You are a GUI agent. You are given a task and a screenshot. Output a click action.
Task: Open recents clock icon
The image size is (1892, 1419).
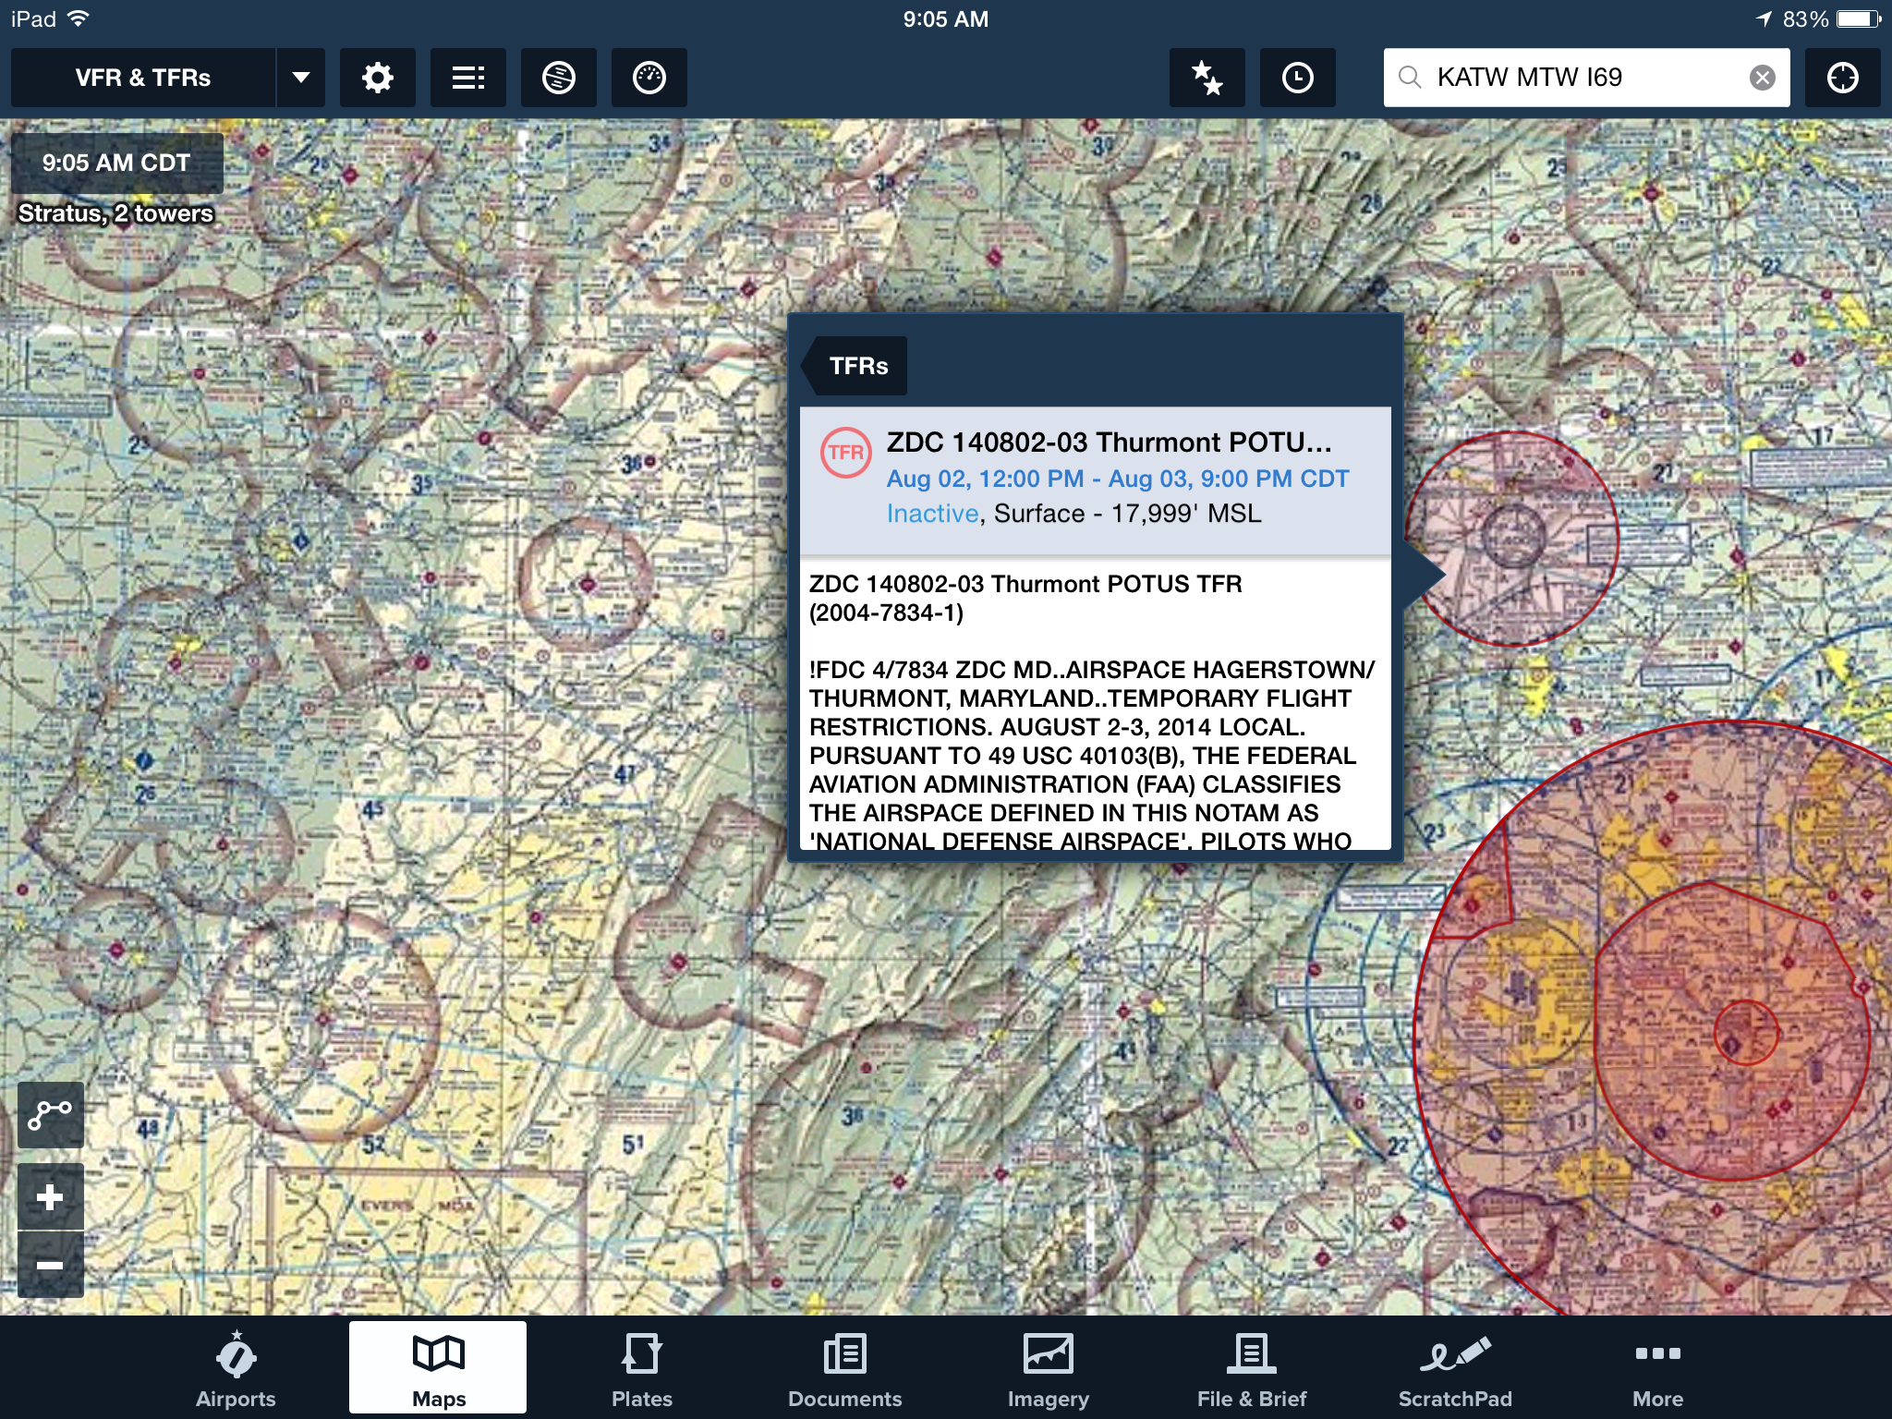pos(1297,78)
